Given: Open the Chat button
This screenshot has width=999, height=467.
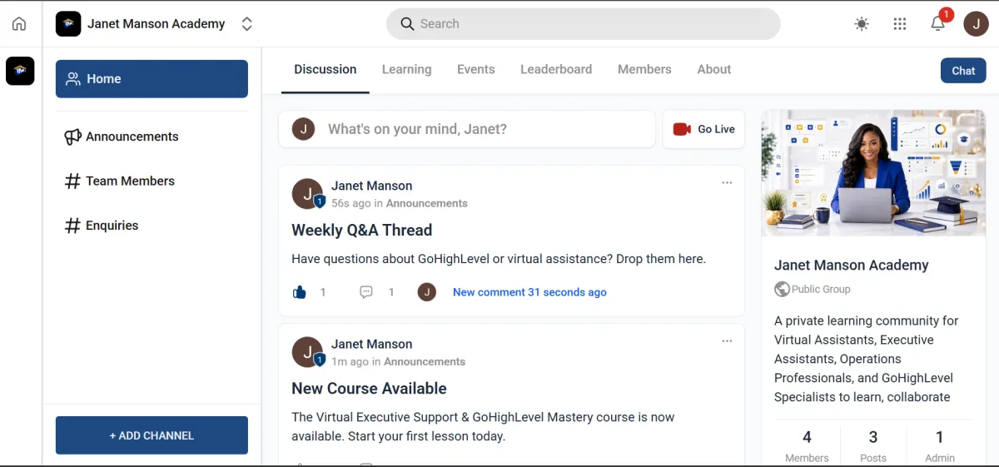Looking at the screenshot, I should coord(963,71).
